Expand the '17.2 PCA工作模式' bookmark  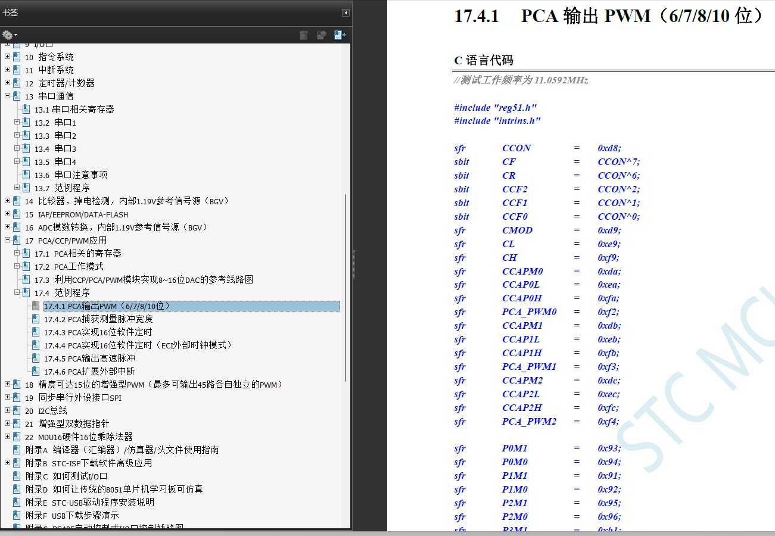tap(17, 266)
